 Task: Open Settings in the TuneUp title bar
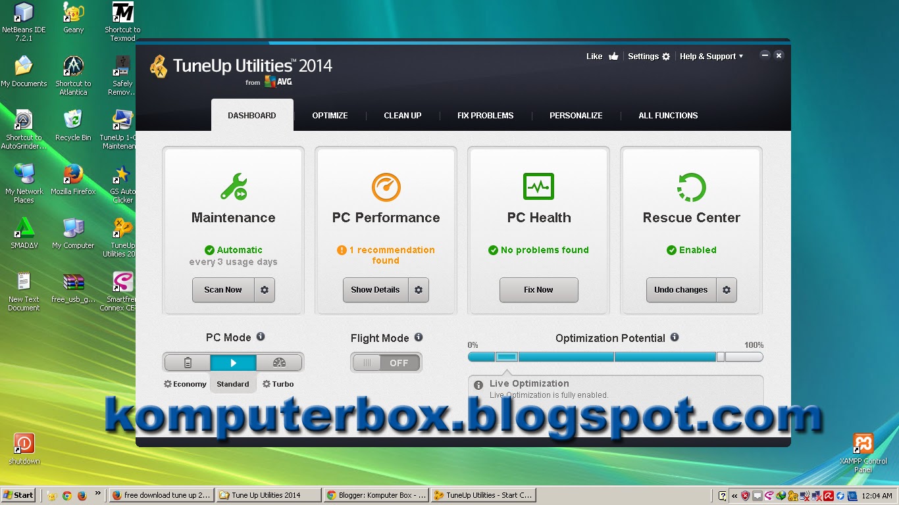tap(648, 57)
